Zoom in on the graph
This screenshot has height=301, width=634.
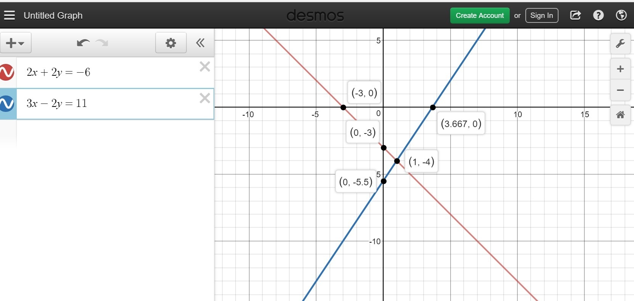click(620, 69)
